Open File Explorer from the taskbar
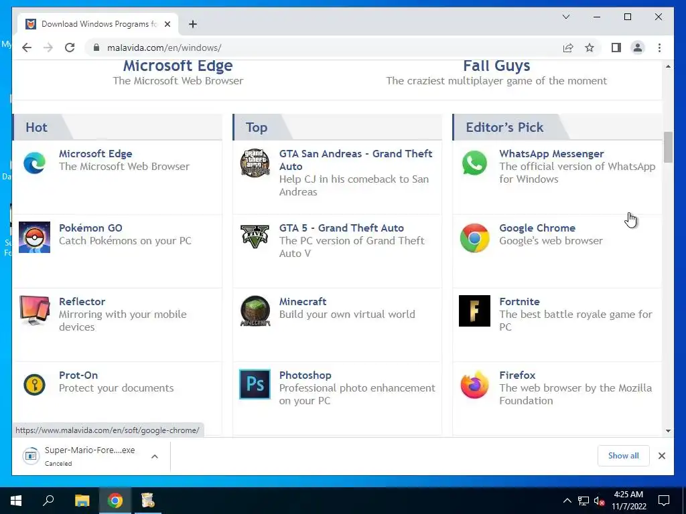Image resolution: width=686 pixels, height=514 pixels. click(82, 501)
